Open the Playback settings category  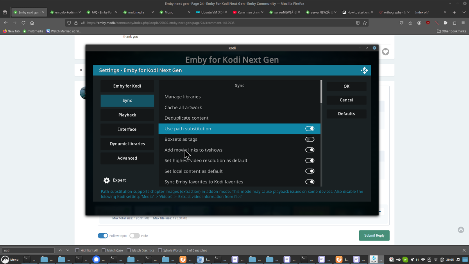point(127,115)
